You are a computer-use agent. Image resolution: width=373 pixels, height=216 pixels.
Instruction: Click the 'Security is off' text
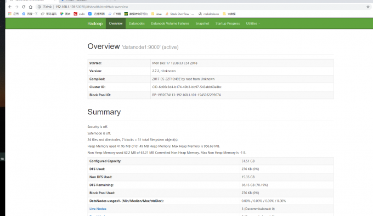pos(98,127)
